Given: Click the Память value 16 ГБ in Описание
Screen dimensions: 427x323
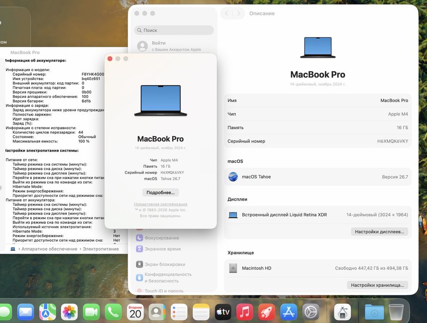Looking at the screenshot, I should 402,128.
